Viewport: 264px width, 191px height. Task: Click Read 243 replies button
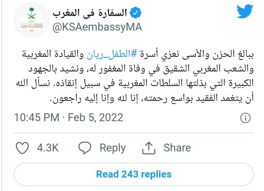pyautogui.click(x=134, y=174)
